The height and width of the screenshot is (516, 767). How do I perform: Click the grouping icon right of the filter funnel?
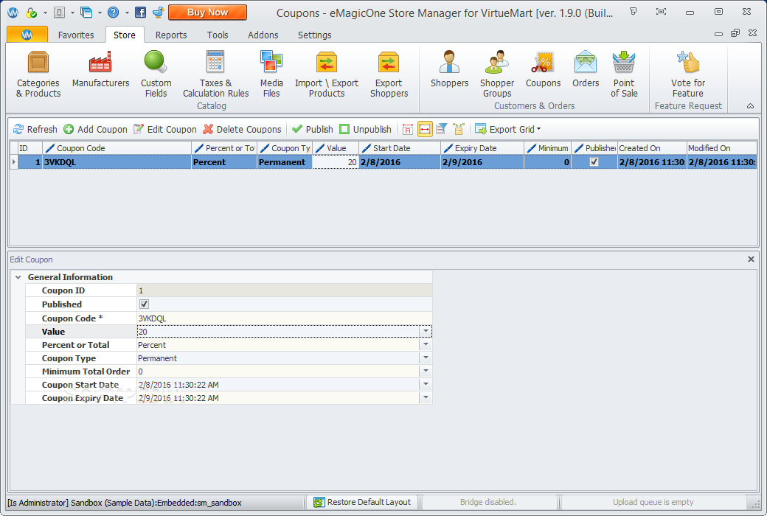(458, 129)
